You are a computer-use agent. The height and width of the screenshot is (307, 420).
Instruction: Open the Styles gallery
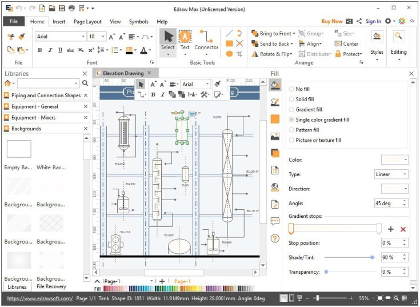click(377, 42)
